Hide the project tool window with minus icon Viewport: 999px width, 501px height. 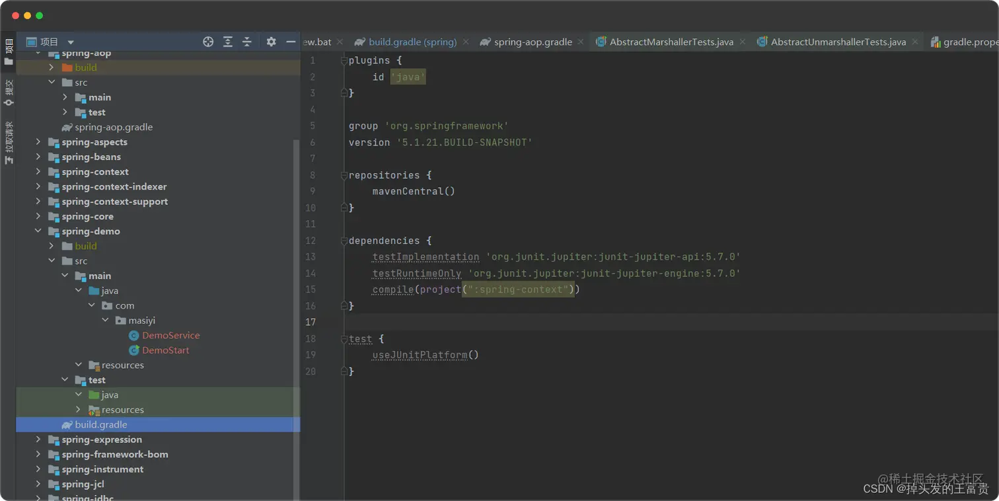pyautogui.click(x=291, y=42)
